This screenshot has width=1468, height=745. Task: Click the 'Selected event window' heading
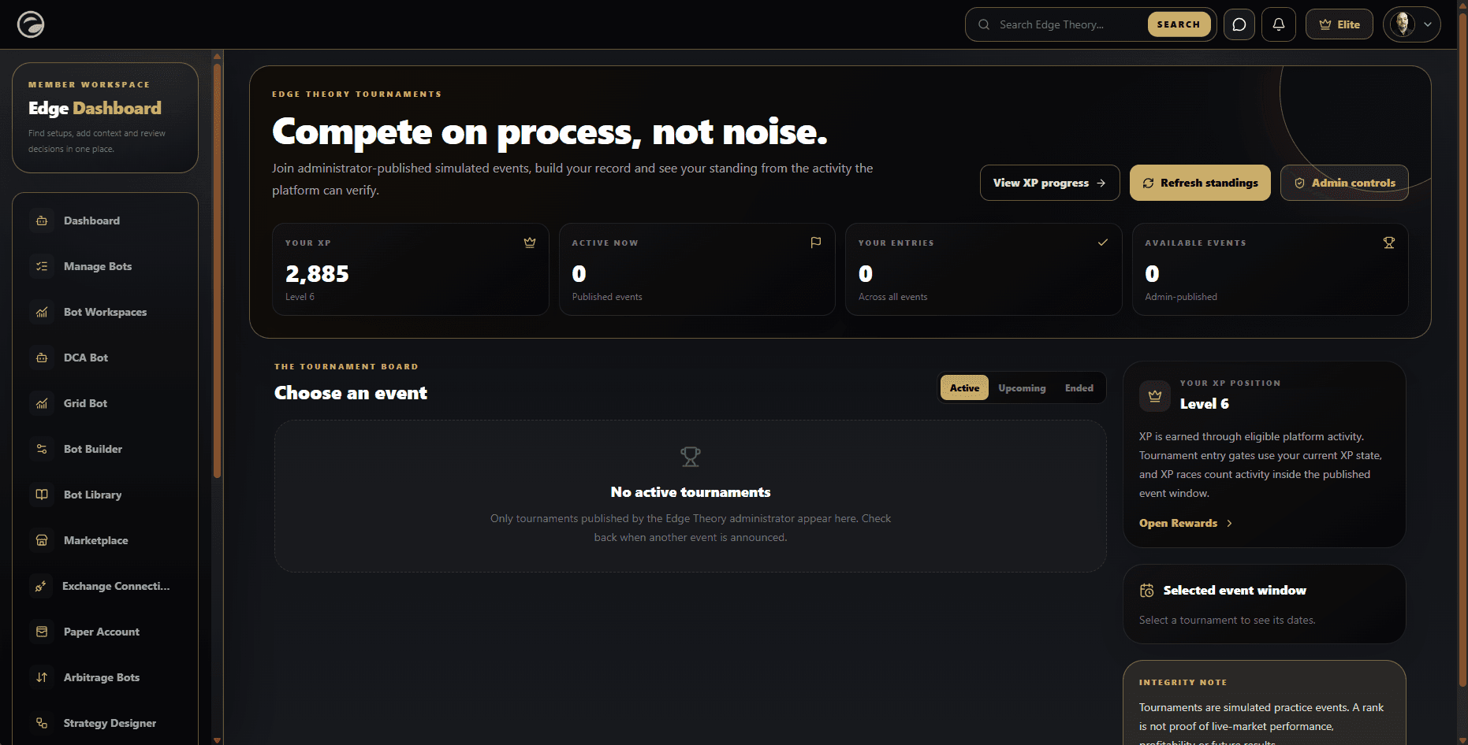click(x=1235, y=591)
